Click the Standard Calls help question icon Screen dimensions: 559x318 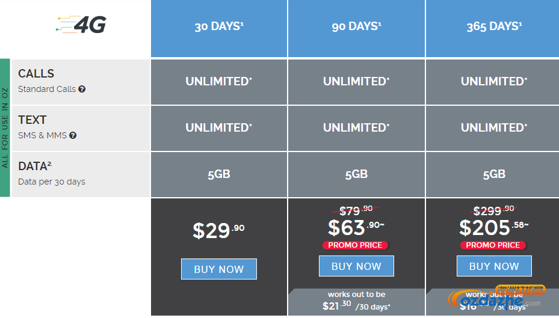[82, 89]
